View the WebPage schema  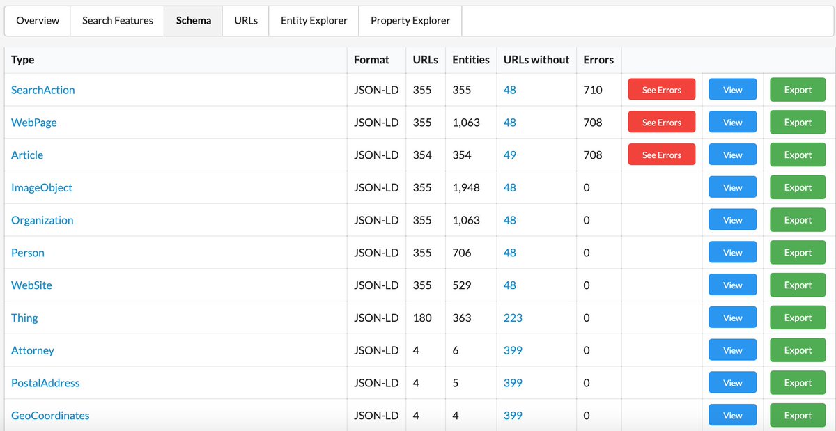pos(733,123)
